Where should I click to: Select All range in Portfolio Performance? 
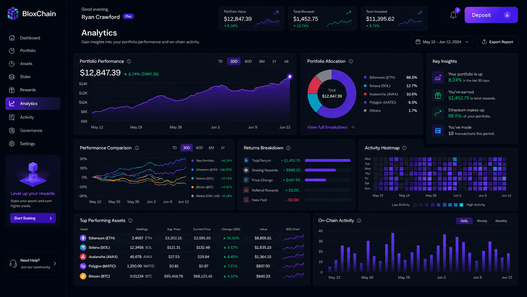[x=286, y=61]
